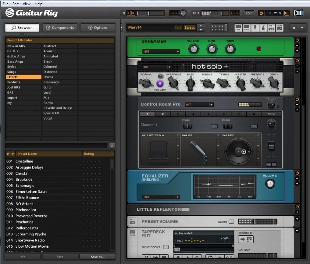Open the virtual rack controller view icon
The height and width of the screenshot is (264, 310).
pos(219,28)
